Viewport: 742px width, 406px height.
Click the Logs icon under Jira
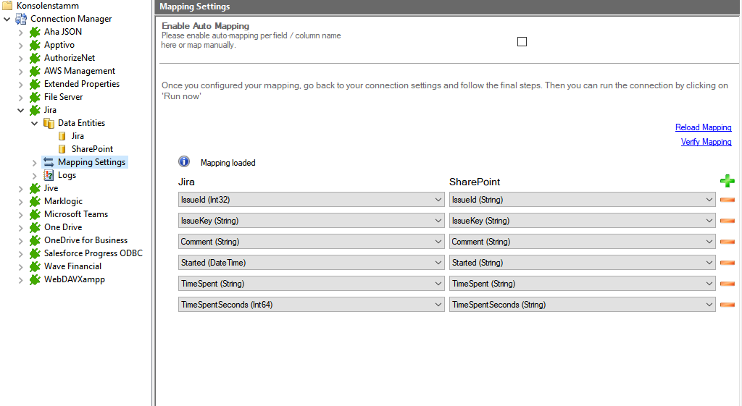click(49, 175)
